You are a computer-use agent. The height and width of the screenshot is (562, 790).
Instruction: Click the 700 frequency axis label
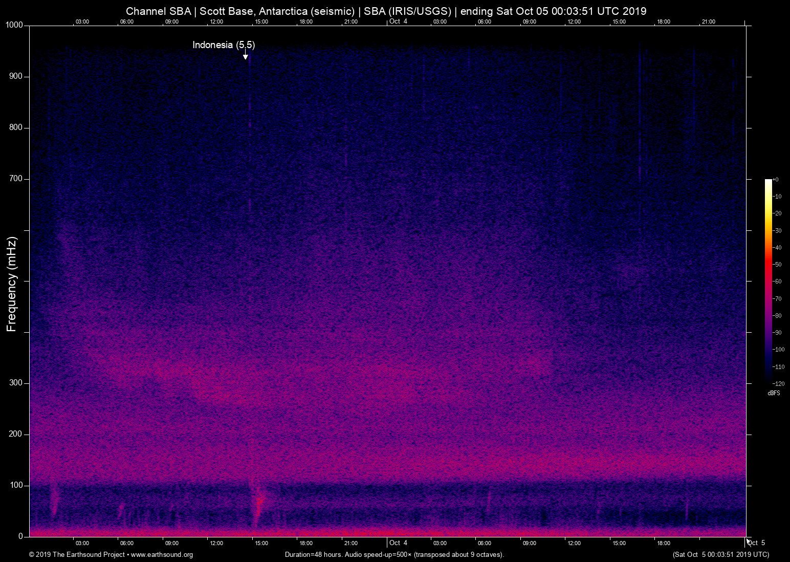[x=16, y=179]
